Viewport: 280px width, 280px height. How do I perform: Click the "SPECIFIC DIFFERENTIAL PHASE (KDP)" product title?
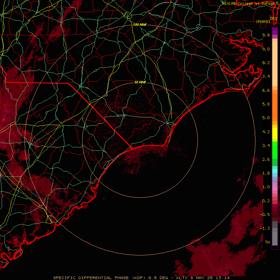pos(100,278)
